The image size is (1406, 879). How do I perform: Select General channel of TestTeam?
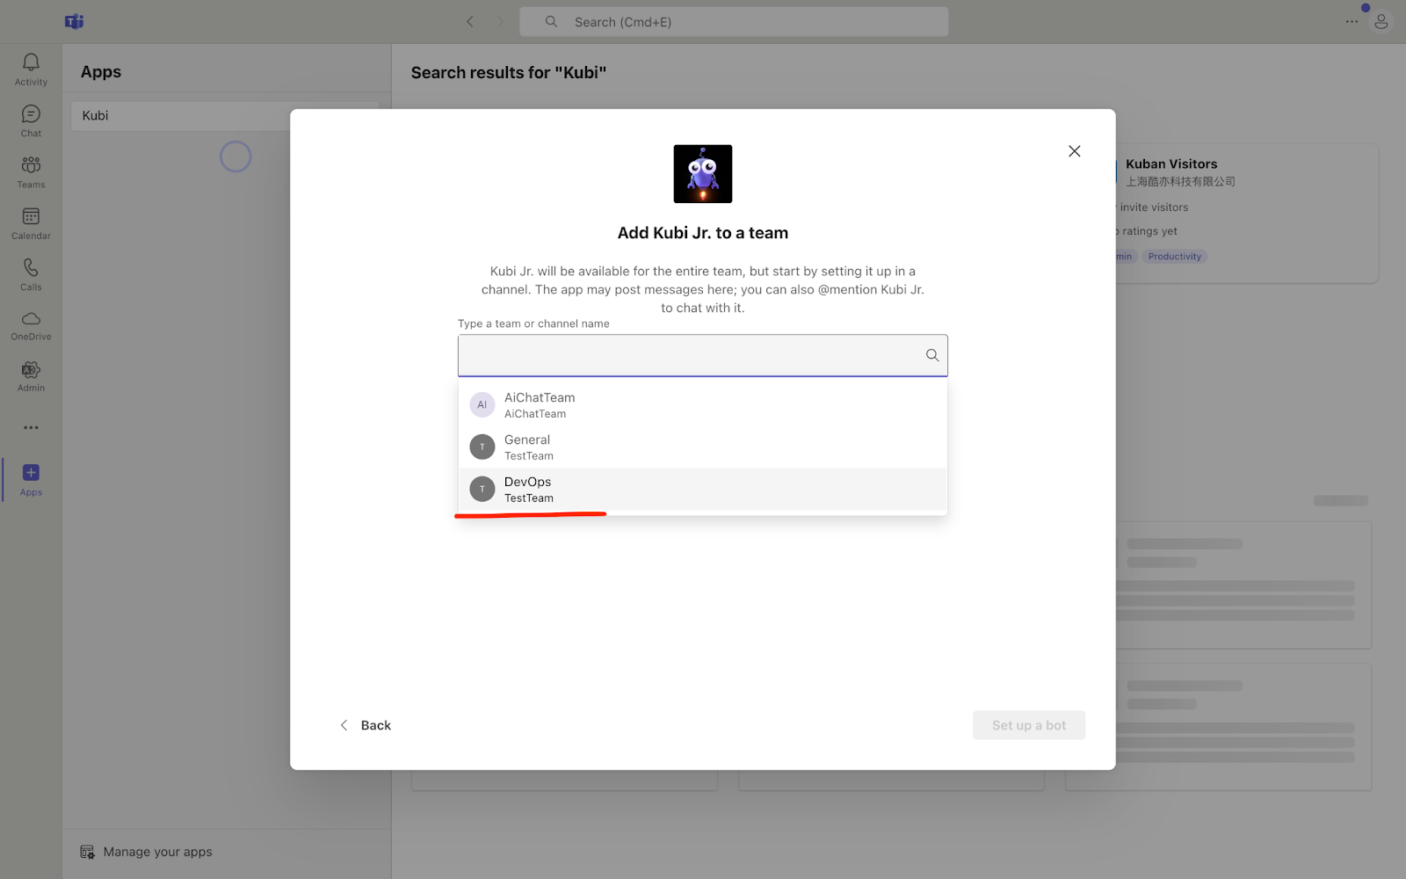tap(703, 447)
